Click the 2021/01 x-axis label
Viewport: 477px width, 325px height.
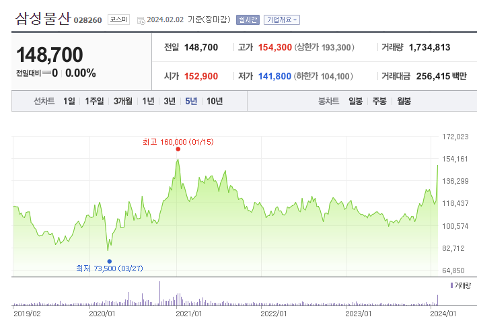coord(188,314)
